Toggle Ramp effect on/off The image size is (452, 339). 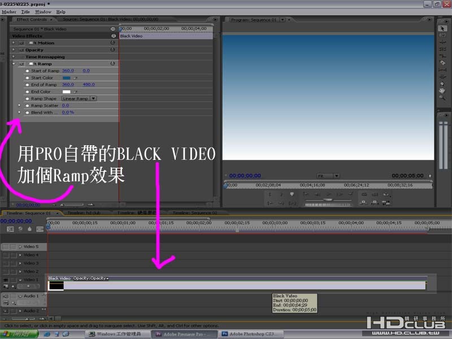click(x=21, y=64)
